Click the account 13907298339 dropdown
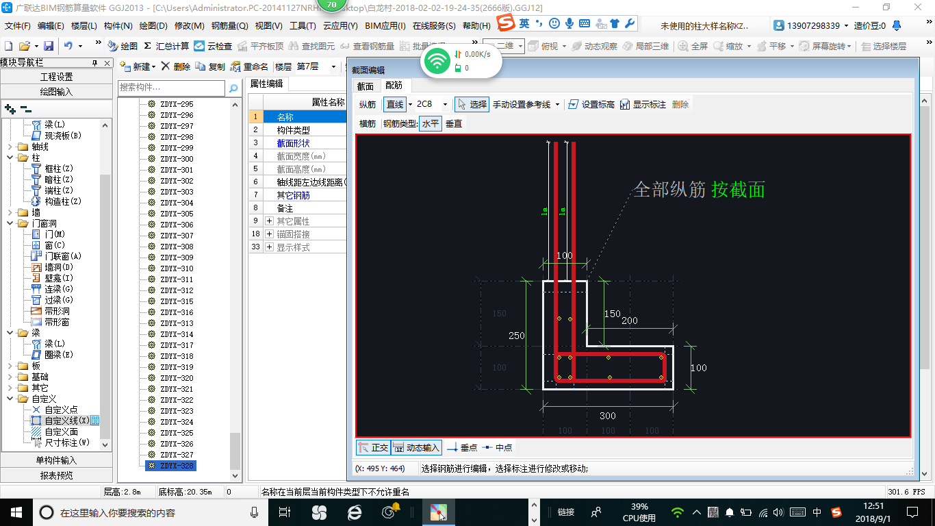Viewport: 935px width, 526px height. pyautogui.click(x=812, y=26)
